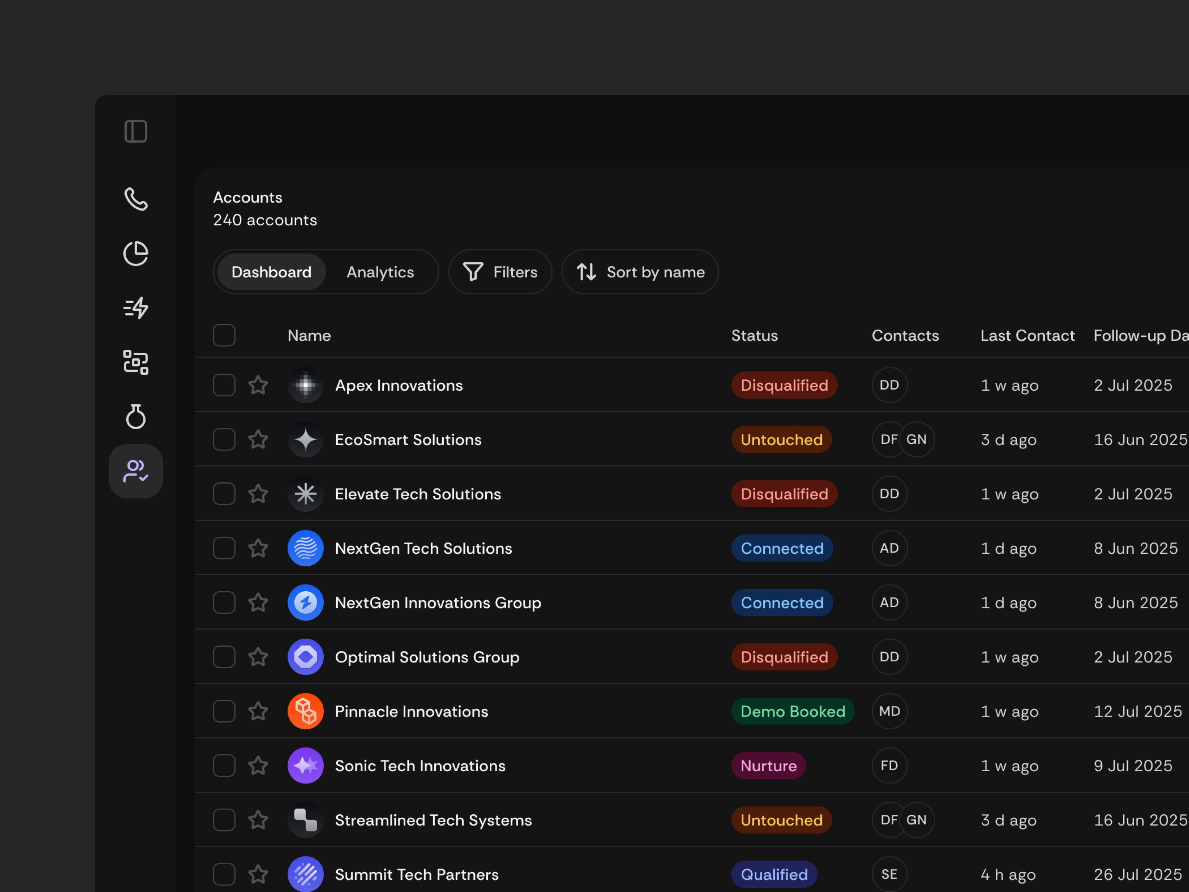
Task: Check the NextGen Innovations Group row checkbox
Action: pyautogui.click(x=224, y=602)
